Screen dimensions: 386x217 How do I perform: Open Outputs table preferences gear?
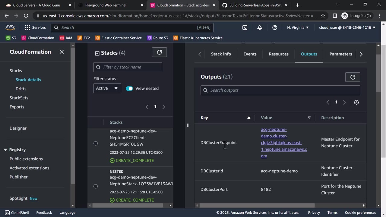click(356, 102)
